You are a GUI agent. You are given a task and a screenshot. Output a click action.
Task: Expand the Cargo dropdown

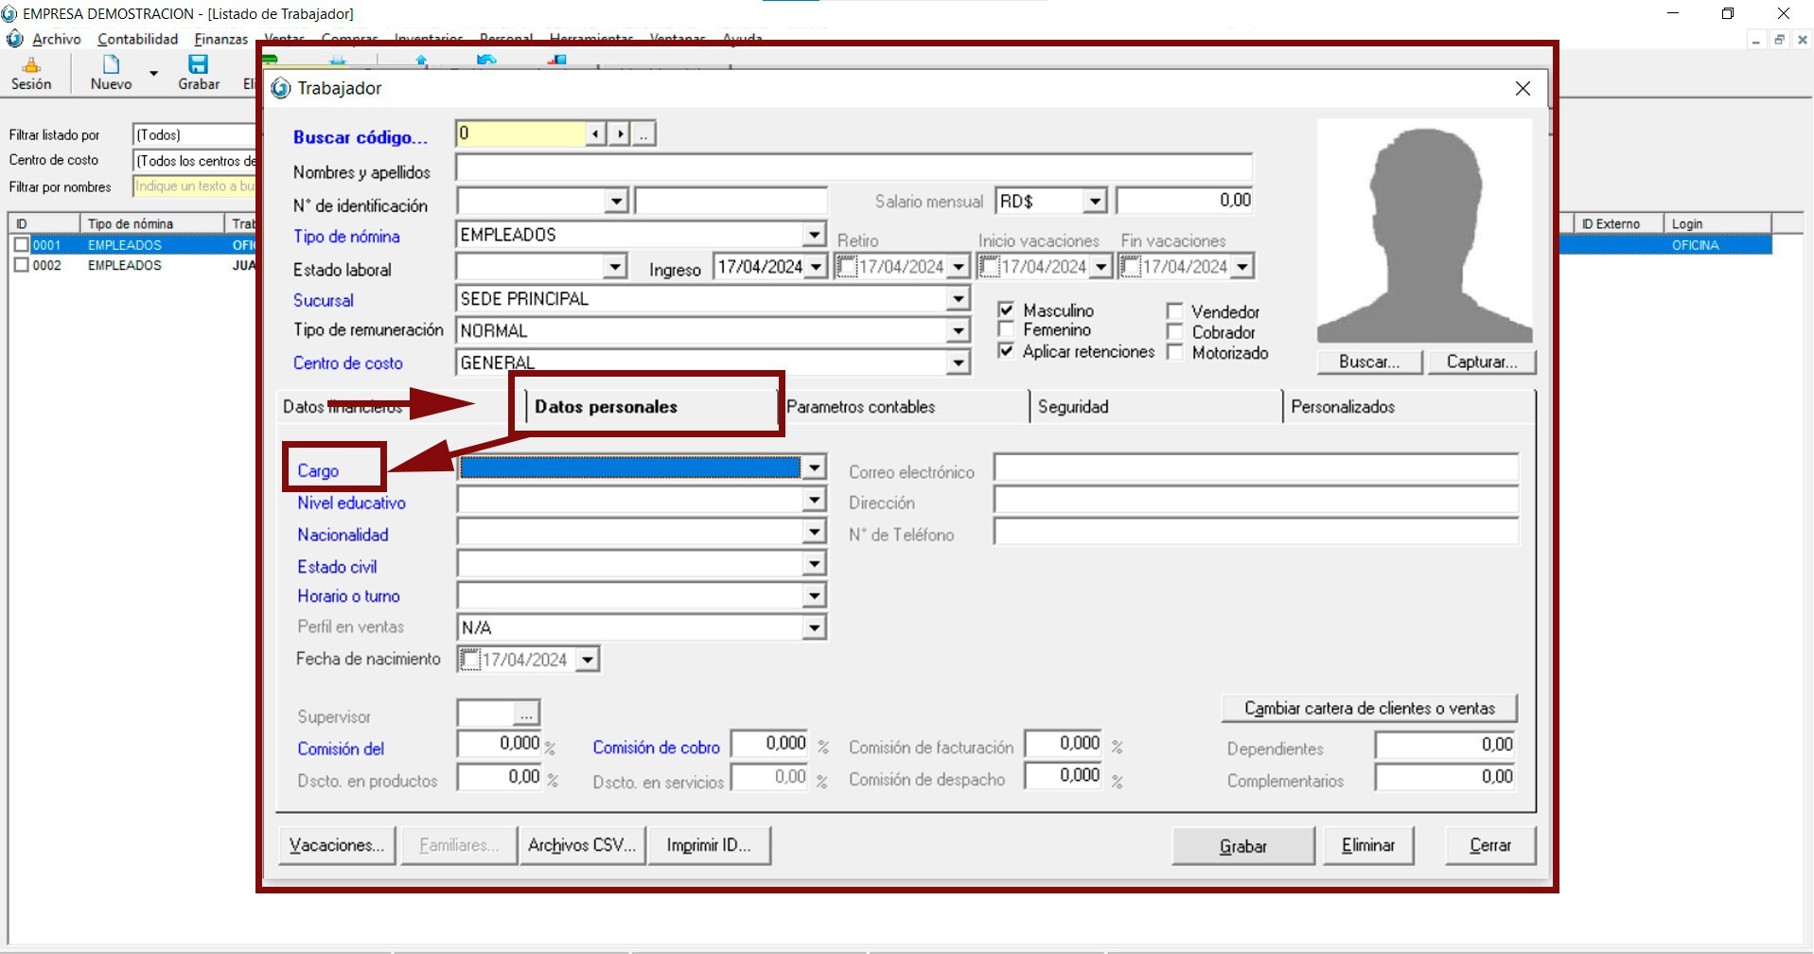click(814, 468)
